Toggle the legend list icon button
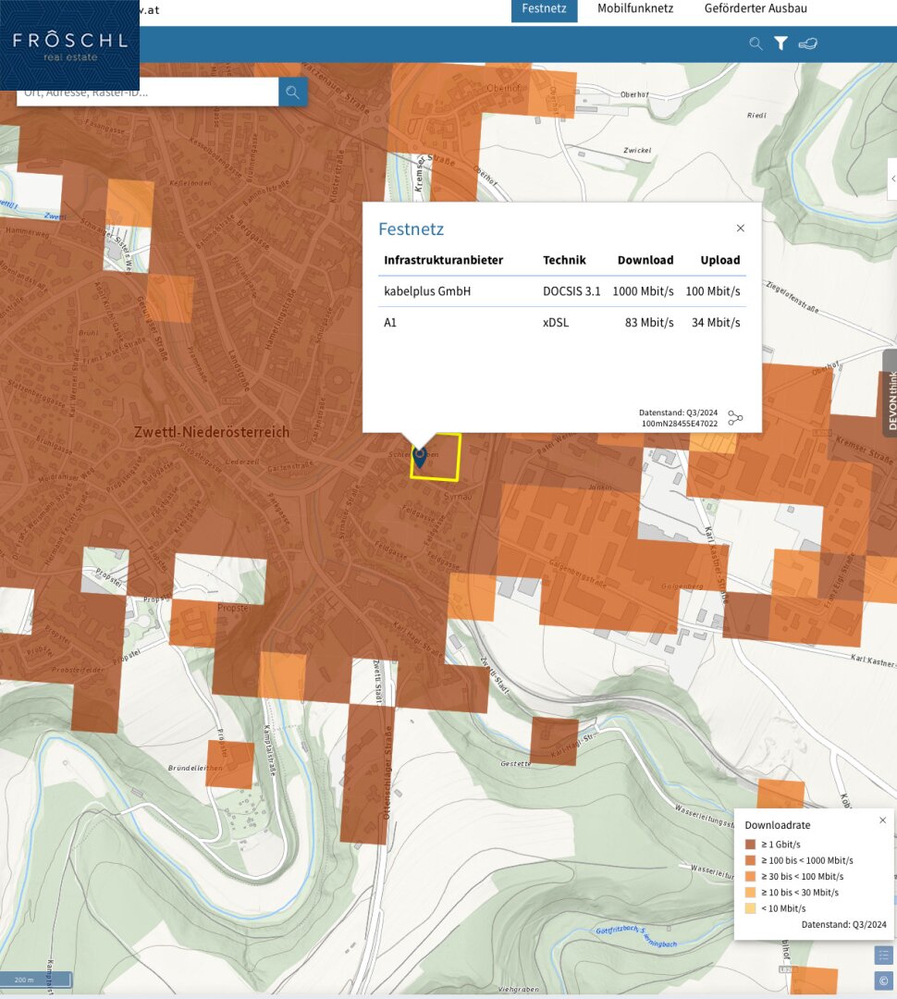Screen dimensions: 897x999 [x=883, y=956]
